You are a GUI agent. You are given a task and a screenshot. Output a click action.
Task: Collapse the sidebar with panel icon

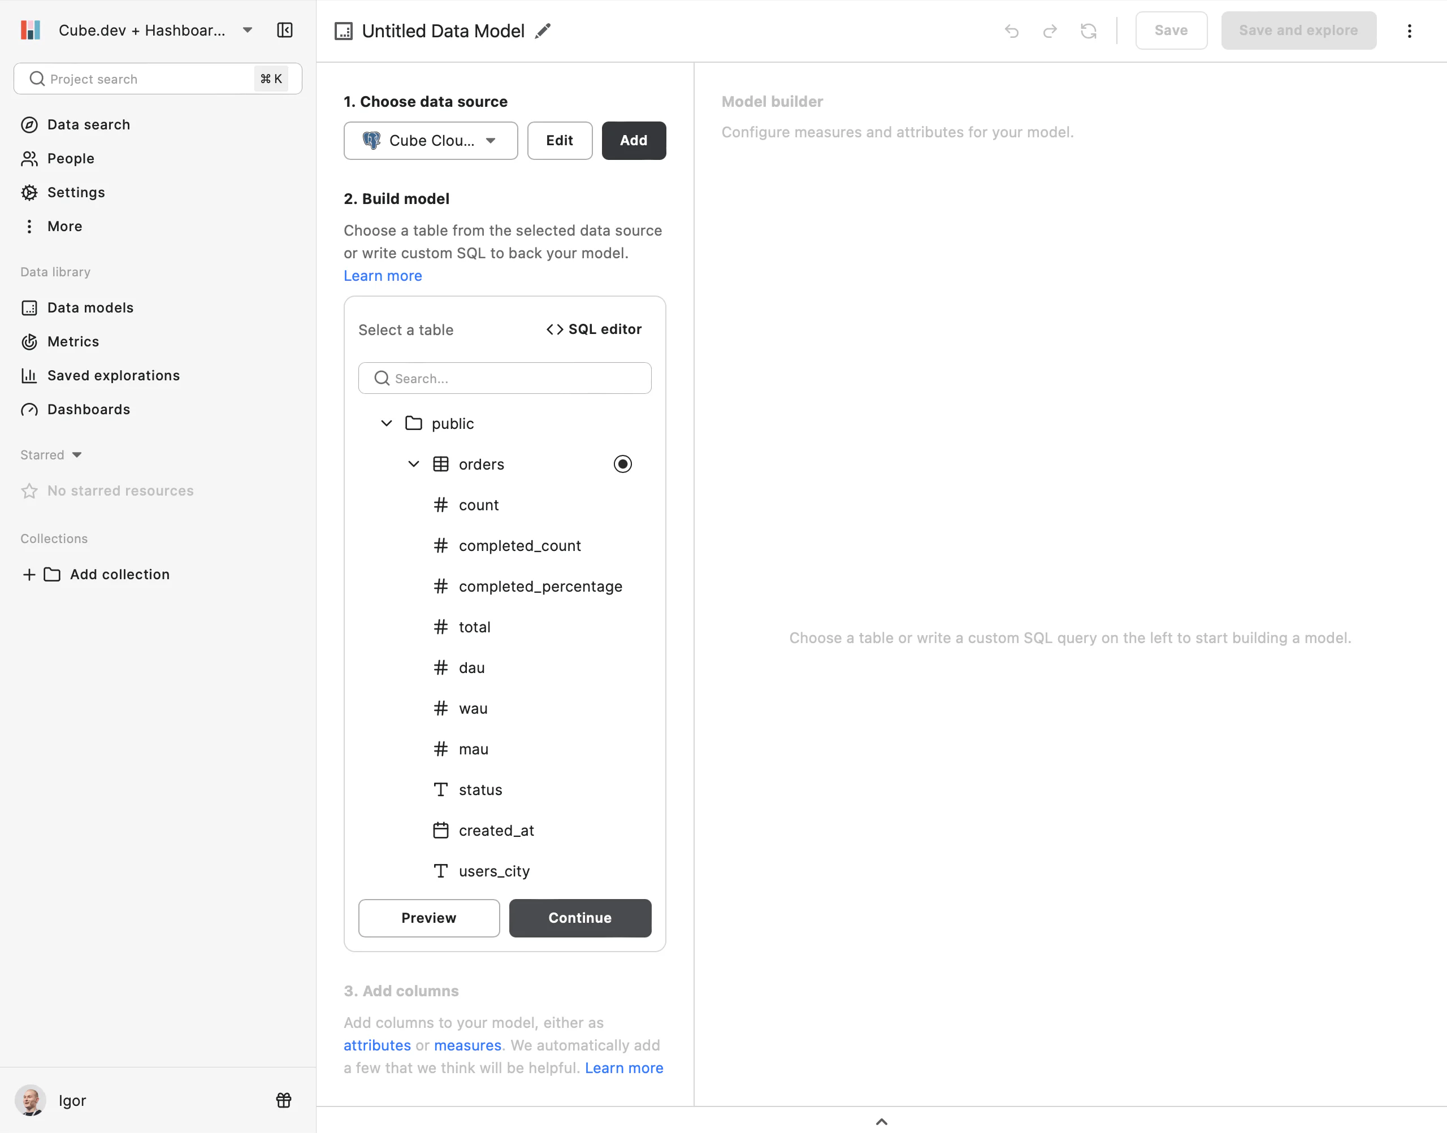(285, 31)
